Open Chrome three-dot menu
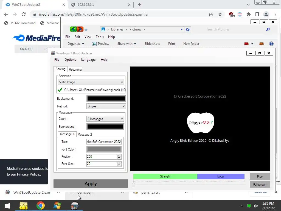The image size is (281, 211). [x=275, y=14]
